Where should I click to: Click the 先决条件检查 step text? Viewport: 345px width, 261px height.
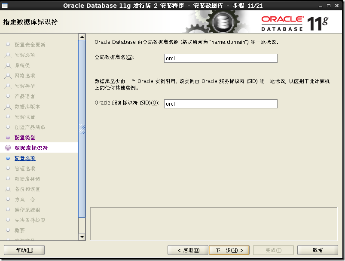[x=30, y=220]
